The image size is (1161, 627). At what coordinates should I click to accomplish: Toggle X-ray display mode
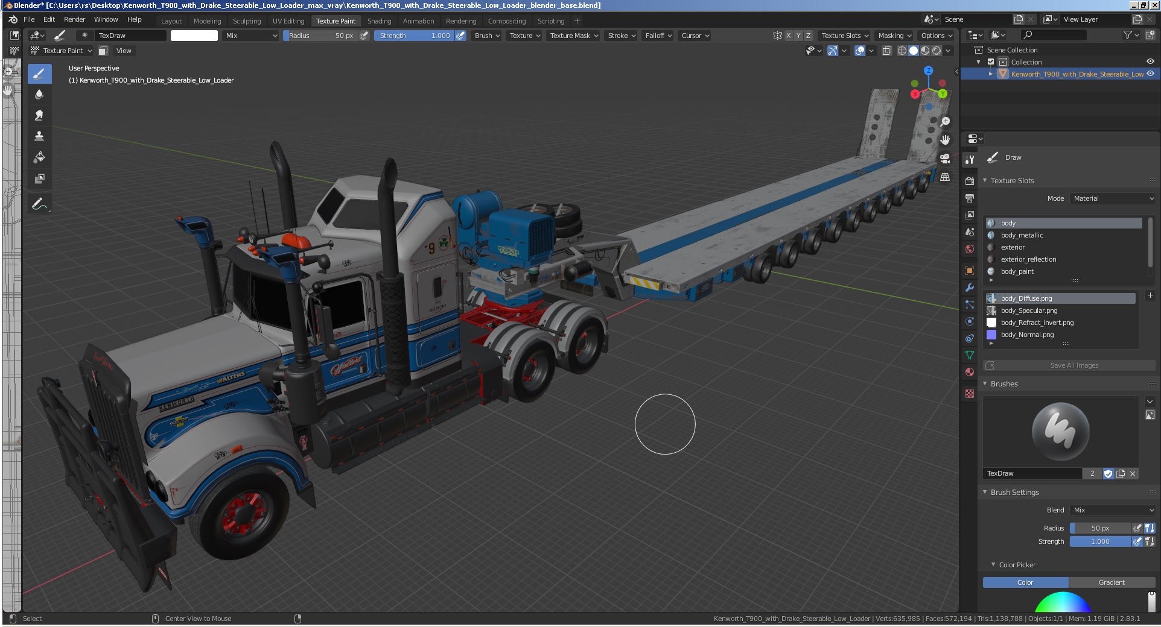pos(886,51)
